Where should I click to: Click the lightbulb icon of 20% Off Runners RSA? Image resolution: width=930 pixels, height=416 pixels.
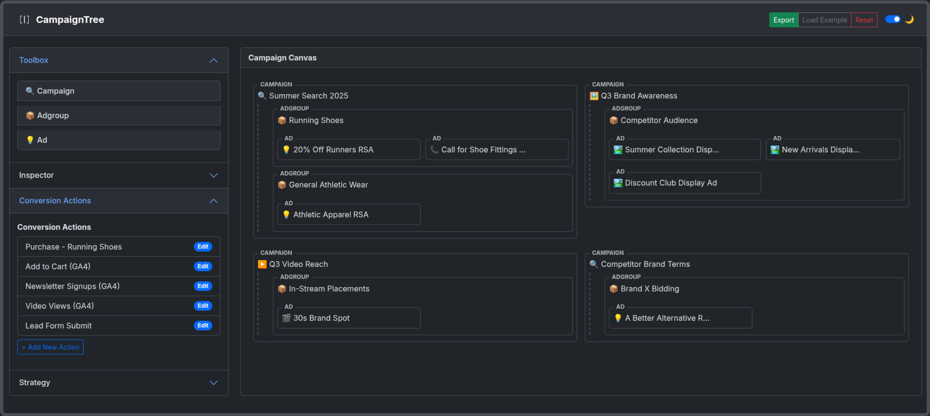click(x=286, y=150)
